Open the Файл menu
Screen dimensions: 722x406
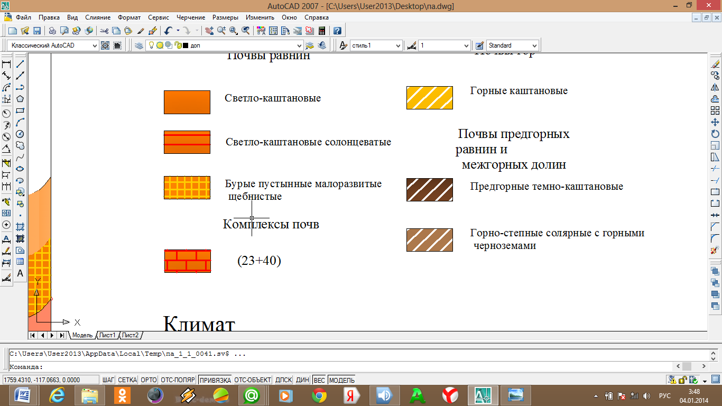(x=23, y=17)
